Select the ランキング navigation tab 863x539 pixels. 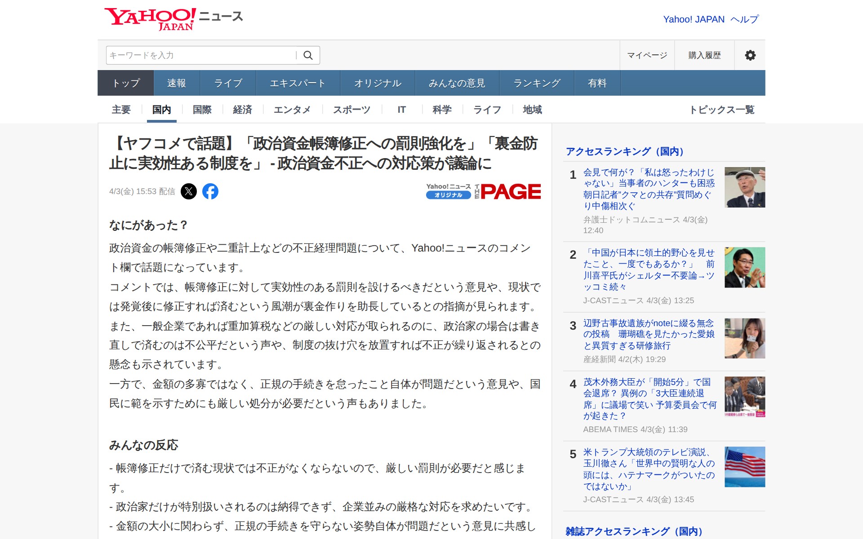pos(537,83)
